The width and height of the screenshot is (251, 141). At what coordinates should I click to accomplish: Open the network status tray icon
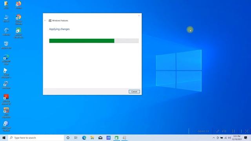click(226, 137)
